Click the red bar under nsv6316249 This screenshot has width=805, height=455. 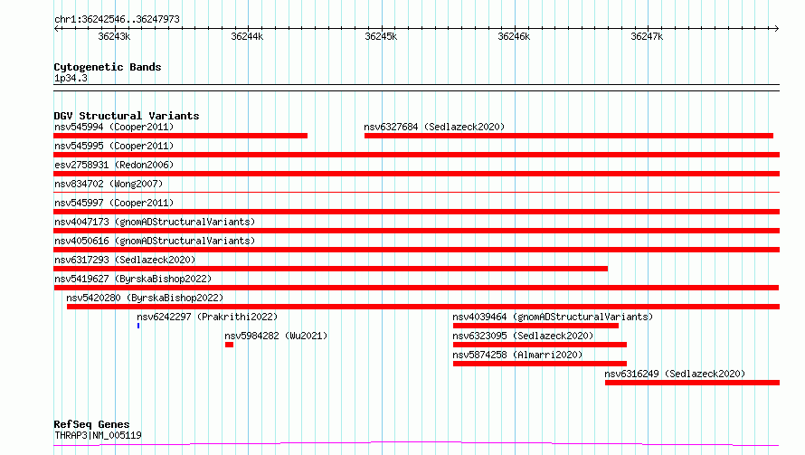692,383
